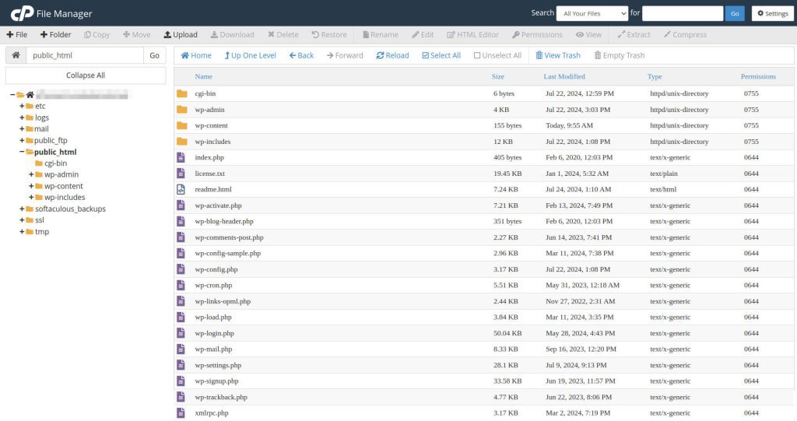Image resolution: width=797 pixels, height=421 pixels.
Task: Click the Copy toolbar icon
Action: pyautogui.click(x=87, y=34)
